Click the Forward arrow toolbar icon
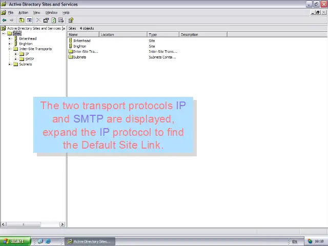The width and height of the screenshot is (328, 246). click(11, 20)
